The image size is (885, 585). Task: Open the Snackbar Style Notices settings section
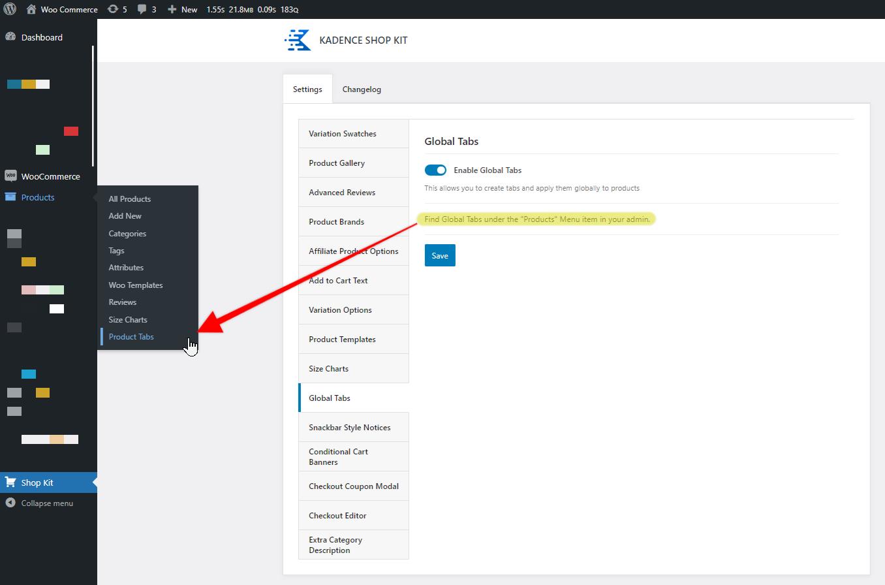350,427
